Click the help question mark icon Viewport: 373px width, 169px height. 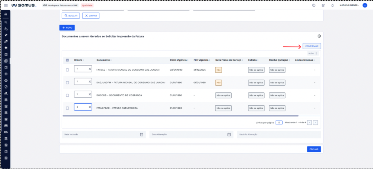pos(314,5)
